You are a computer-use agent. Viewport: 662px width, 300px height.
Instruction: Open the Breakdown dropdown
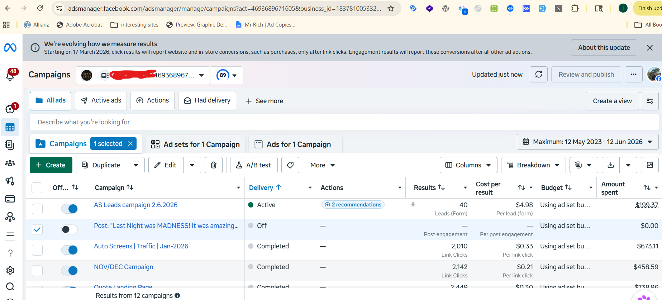(533, 165)
